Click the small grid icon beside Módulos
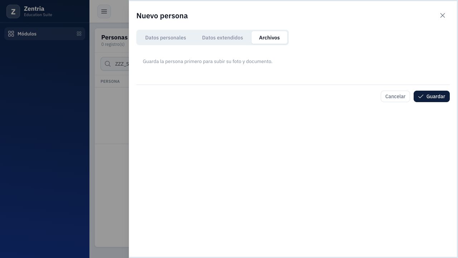The image size is (458, 258). [x=79, y=34]
